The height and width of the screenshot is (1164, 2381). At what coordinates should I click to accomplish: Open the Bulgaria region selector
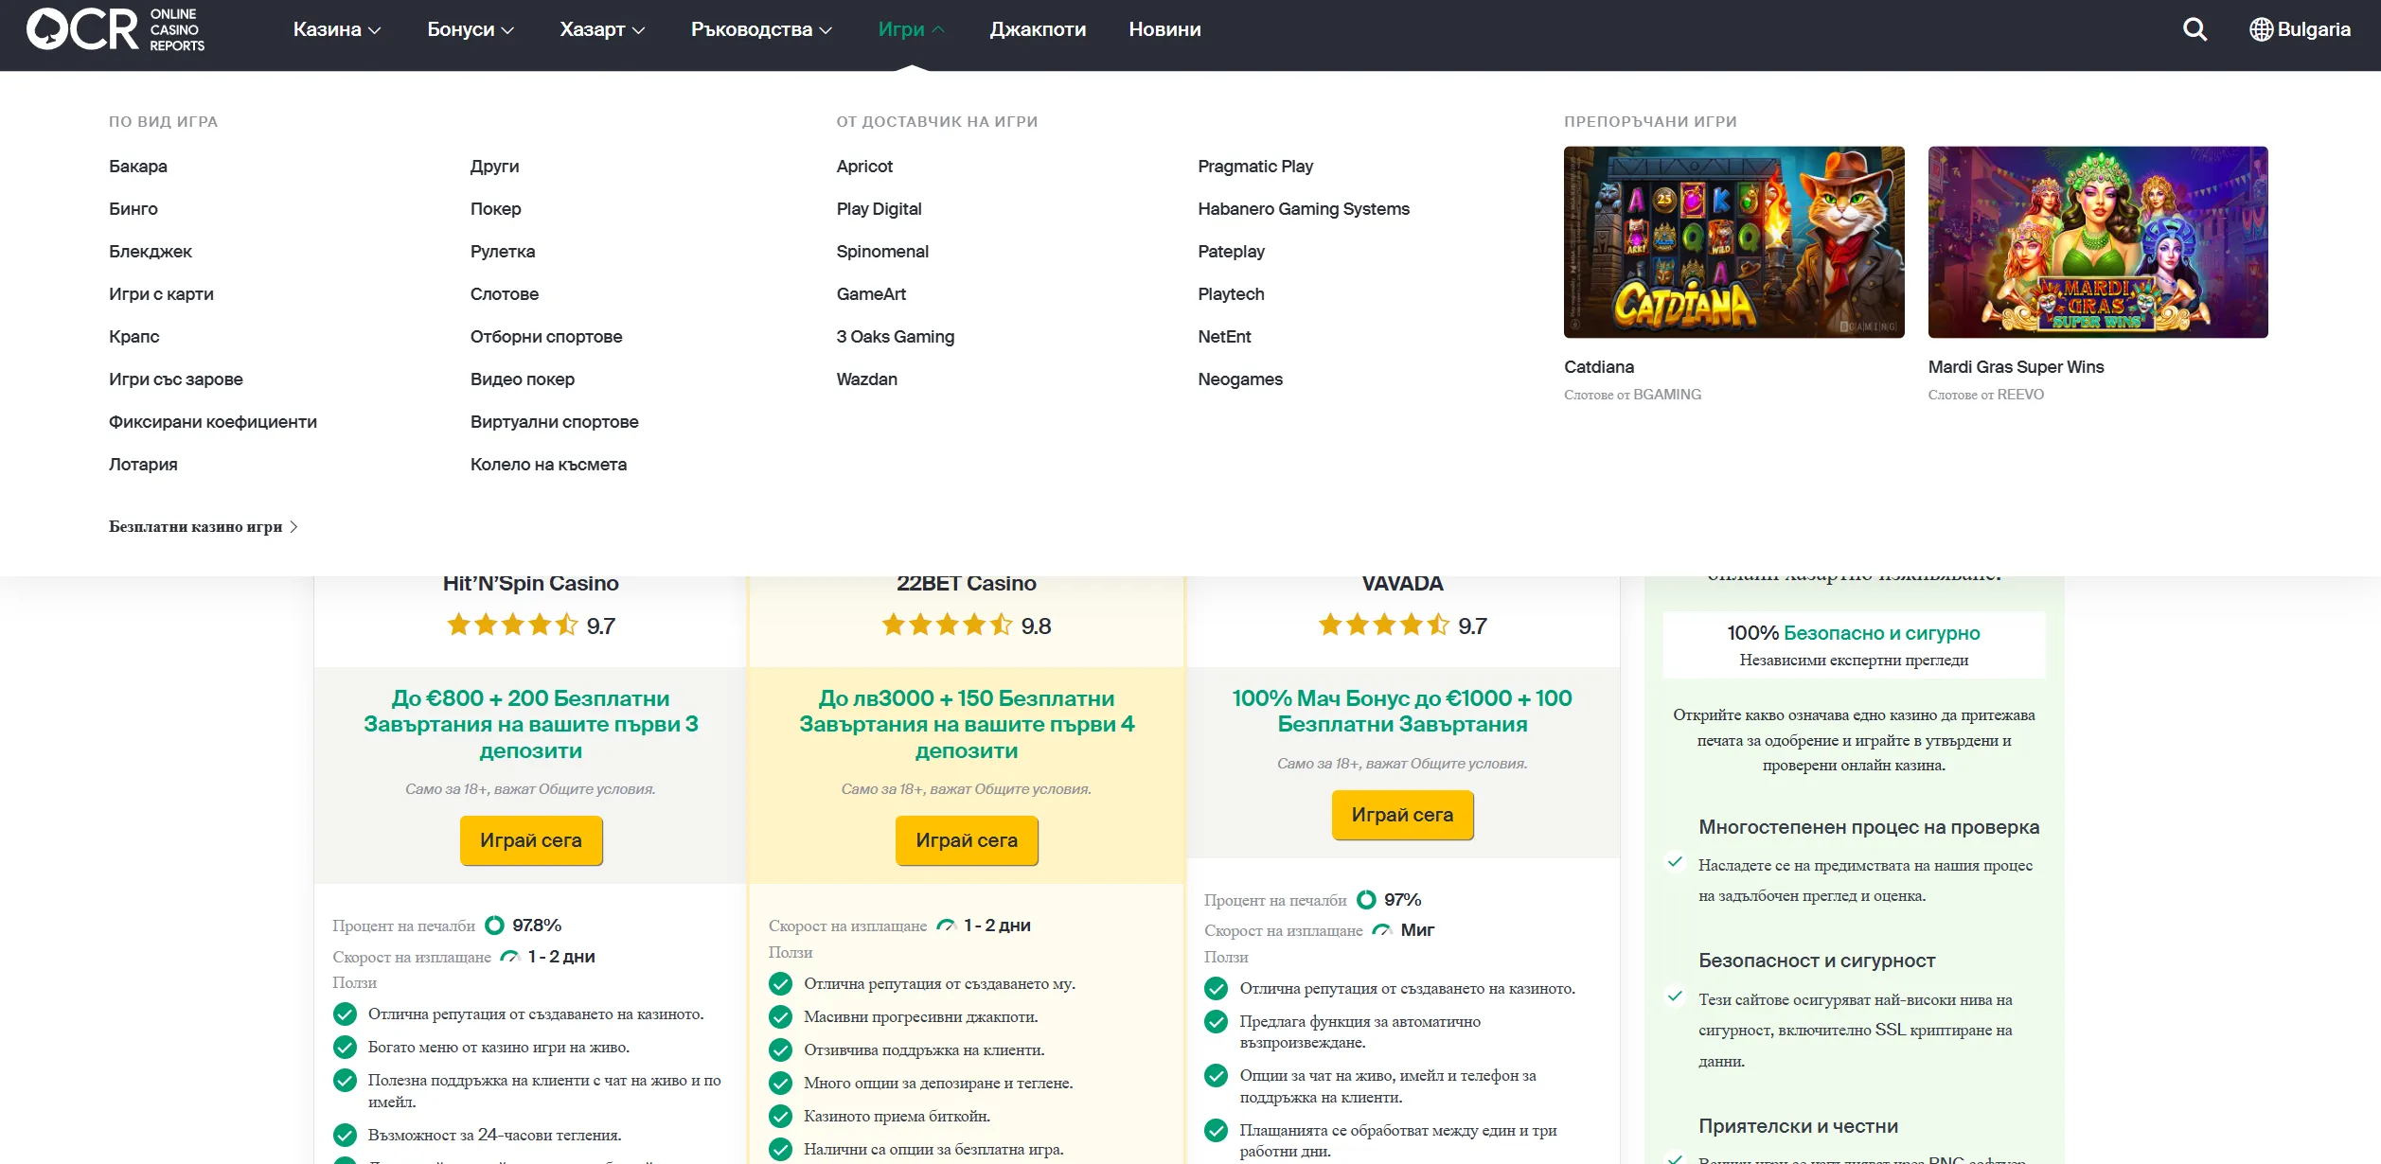pos(2300,29)
